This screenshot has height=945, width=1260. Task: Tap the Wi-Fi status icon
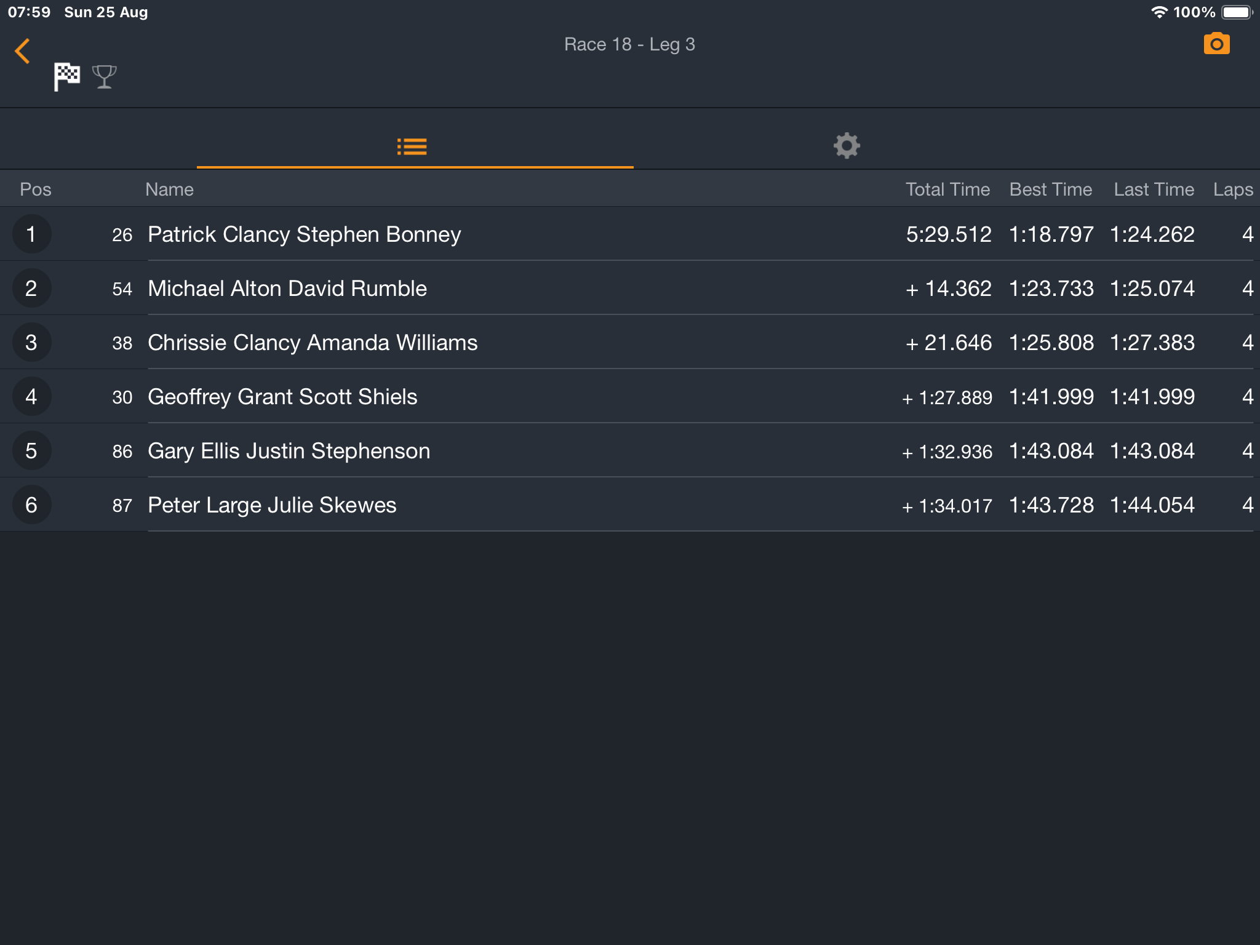(x=1159, y=12)
